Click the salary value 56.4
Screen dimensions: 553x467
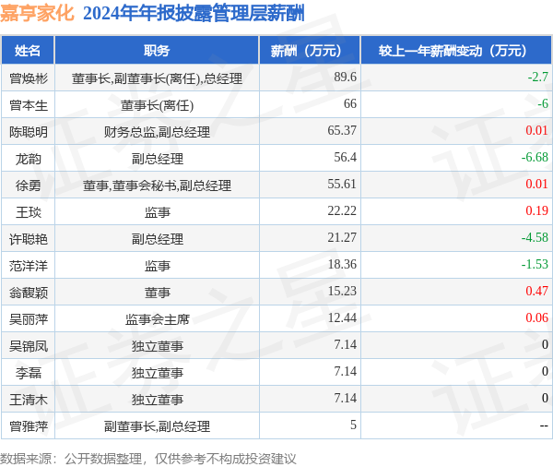346,157
